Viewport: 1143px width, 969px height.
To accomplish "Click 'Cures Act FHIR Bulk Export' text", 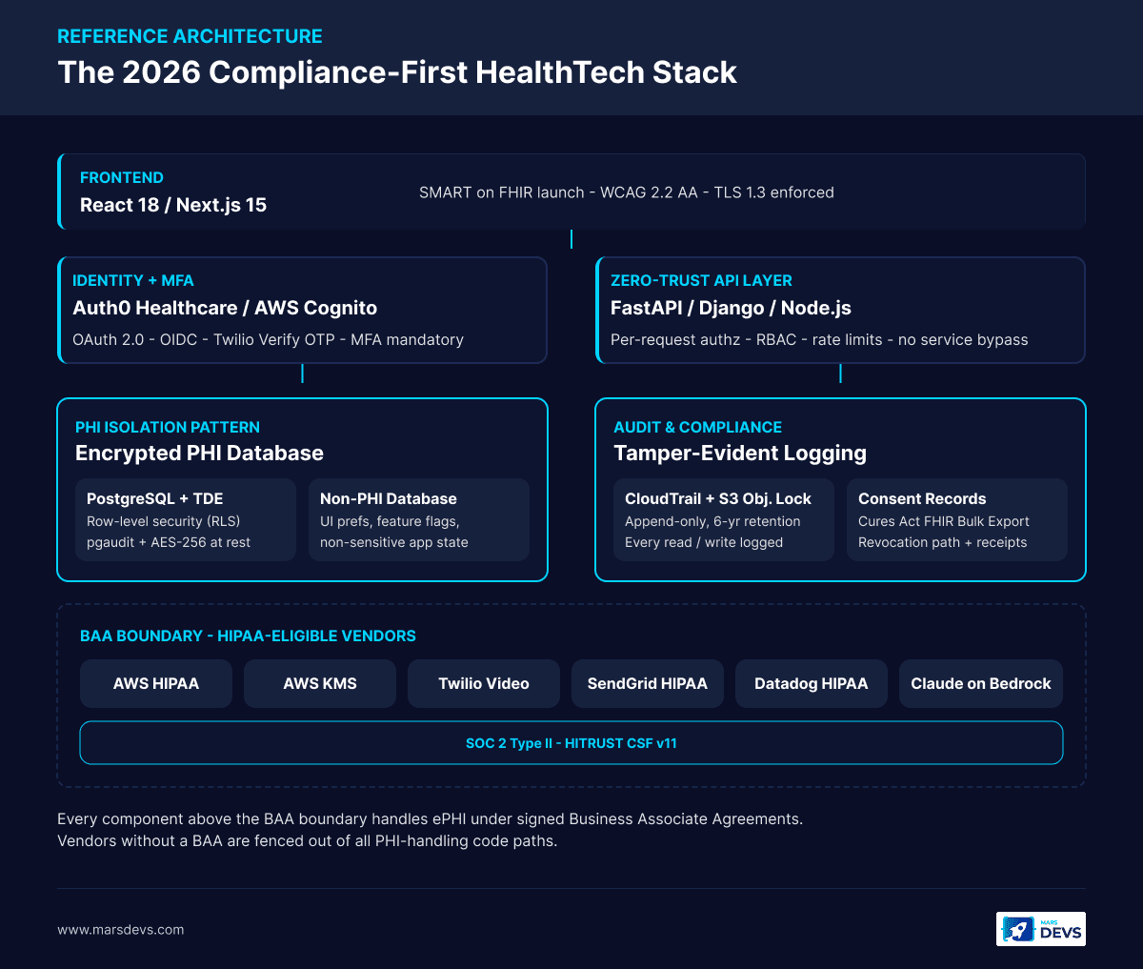I will pyautogui.click(x=944, y=521).
